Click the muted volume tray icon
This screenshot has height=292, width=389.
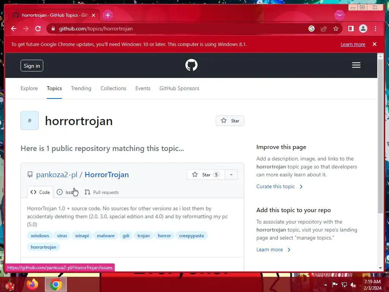(x=353, y=285)
